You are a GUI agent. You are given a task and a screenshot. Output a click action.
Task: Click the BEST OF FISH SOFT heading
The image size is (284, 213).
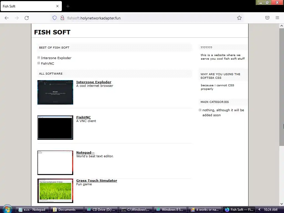54,47
